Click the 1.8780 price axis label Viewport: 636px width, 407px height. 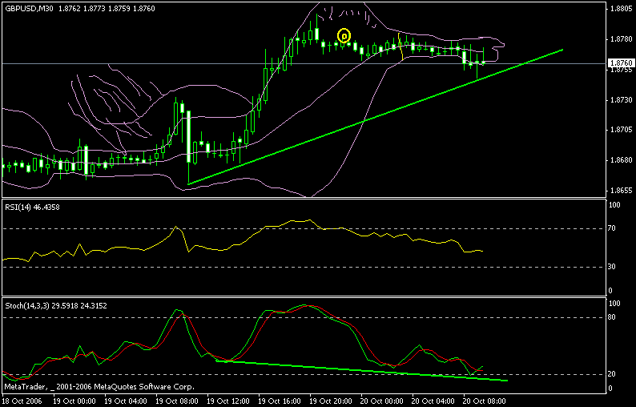[x=621, y=39]
